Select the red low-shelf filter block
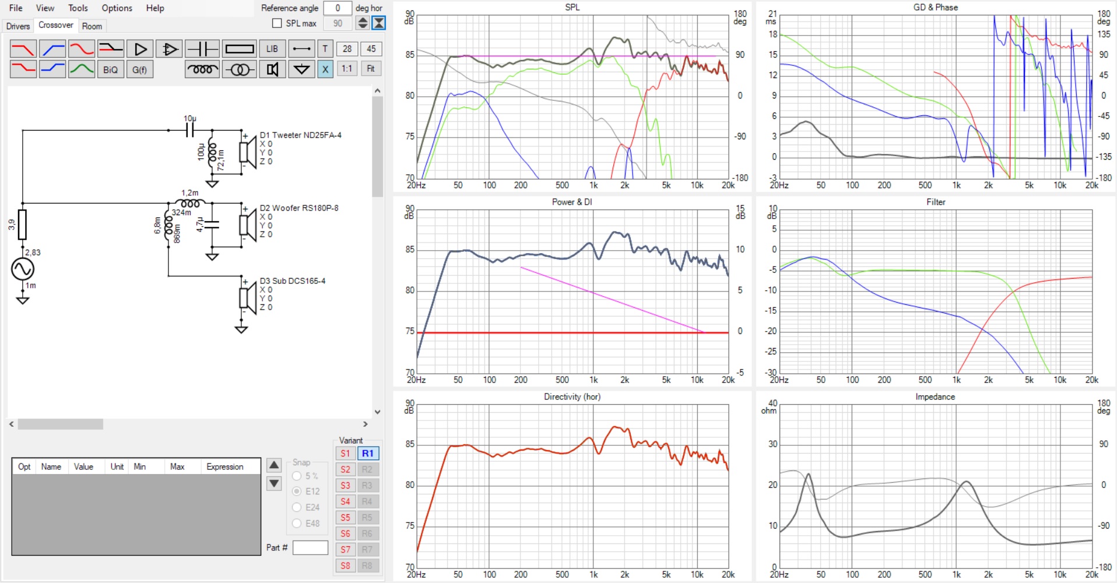 [23, 69]
